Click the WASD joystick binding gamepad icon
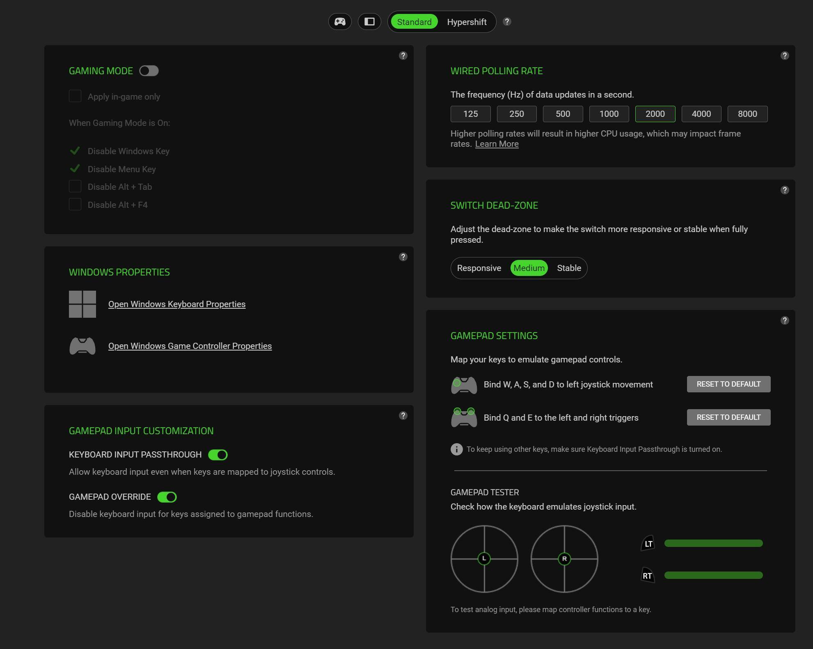This screenshot has height=649, width=813. coord(464,385)
